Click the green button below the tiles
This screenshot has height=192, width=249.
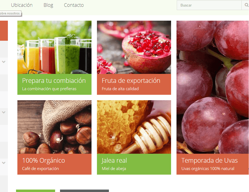[x=36, y=191]
